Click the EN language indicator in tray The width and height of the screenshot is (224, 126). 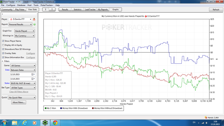194,122
